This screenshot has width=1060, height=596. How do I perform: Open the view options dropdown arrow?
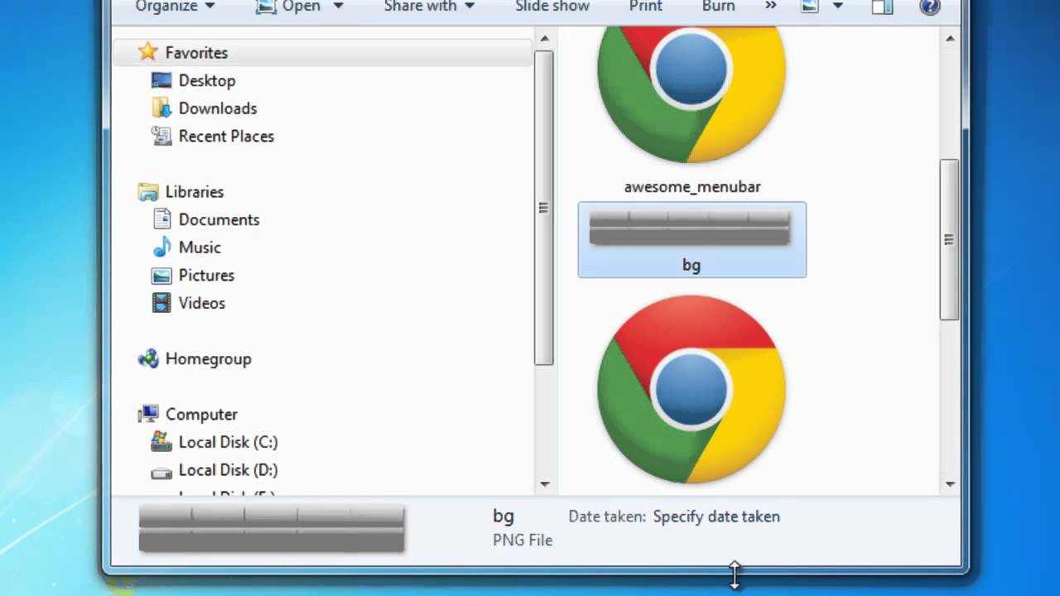pos(837,7)
